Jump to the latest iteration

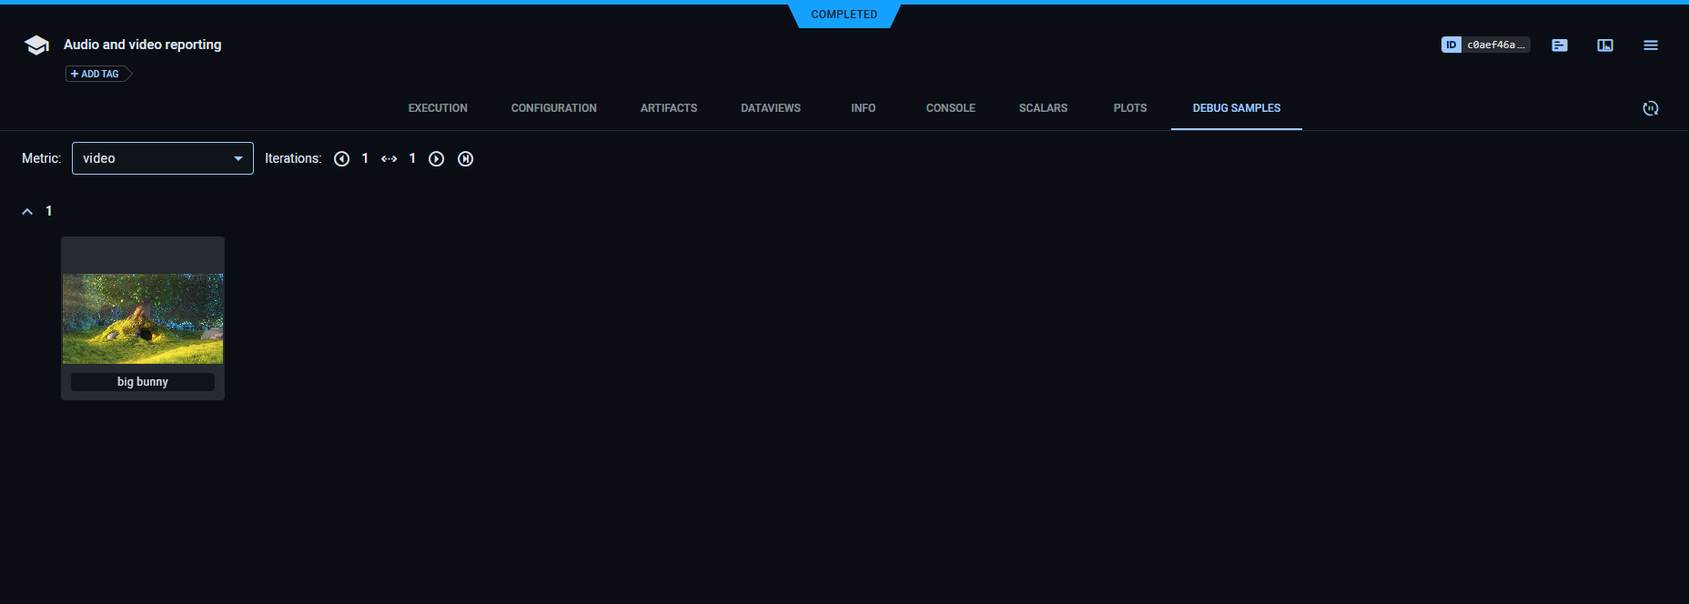click(465, 159)
